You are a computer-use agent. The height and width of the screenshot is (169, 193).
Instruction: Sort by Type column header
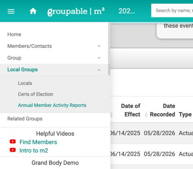[185, 114]
